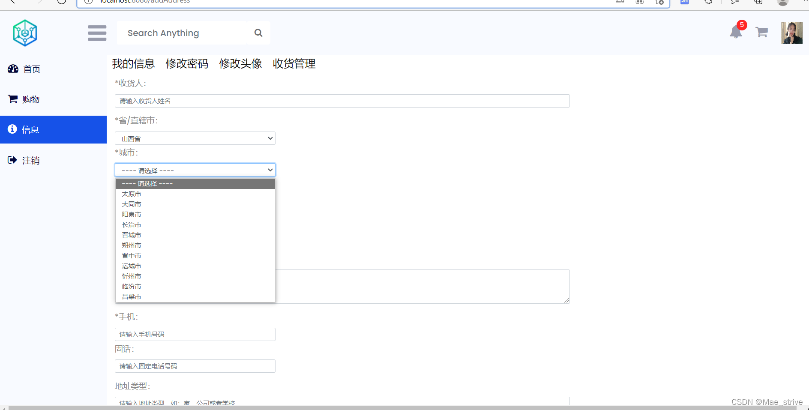
Task: Click the info icon next to 信息
Action: point(12,129)
